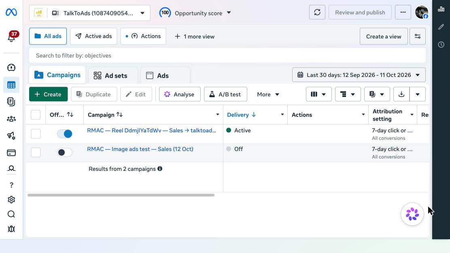Click the Edit button
Image resolution: width=450 pixels, height=253 pixels.
[x=136, y=94]
